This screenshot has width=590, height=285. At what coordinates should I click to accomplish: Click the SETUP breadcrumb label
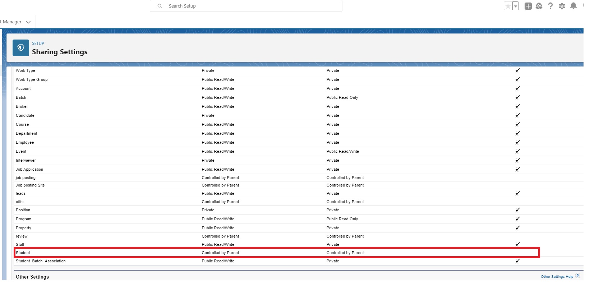tap(38, 43)
